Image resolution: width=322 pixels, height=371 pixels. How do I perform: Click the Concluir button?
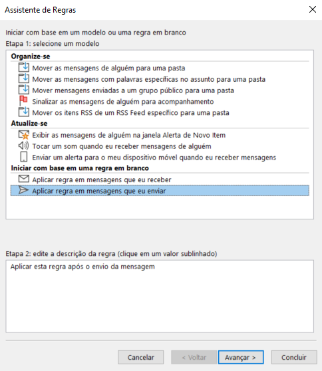tap(294, 357)
